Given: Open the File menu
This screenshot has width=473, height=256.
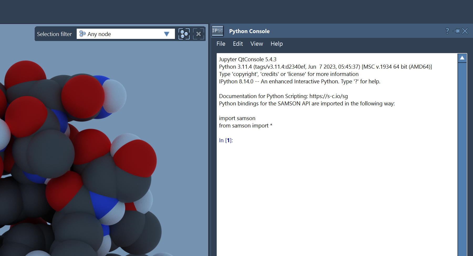Looking at the screenshot, I should (221, 44).
